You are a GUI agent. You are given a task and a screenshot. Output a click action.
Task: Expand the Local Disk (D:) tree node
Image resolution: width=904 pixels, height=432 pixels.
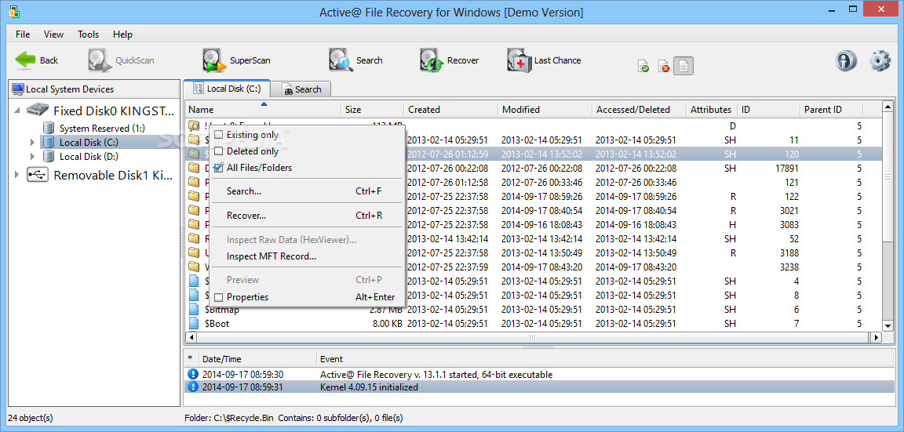click(33, 156)
